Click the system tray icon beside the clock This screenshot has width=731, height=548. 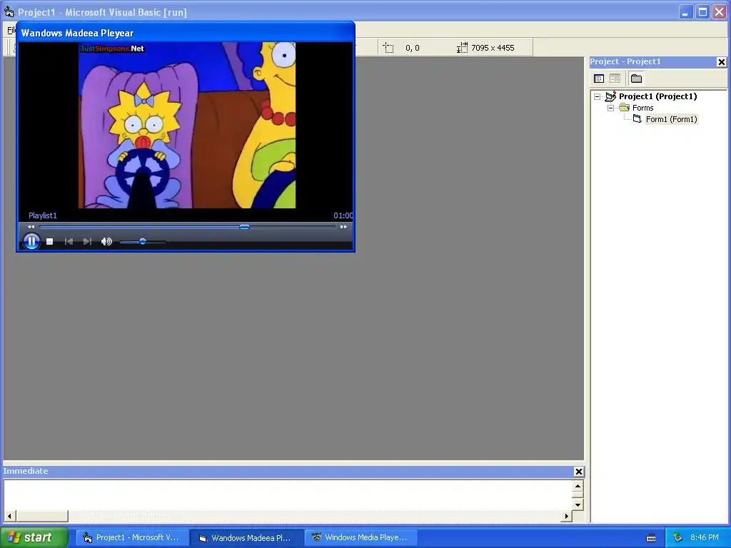pyautogui.click(x=677, y=538)
